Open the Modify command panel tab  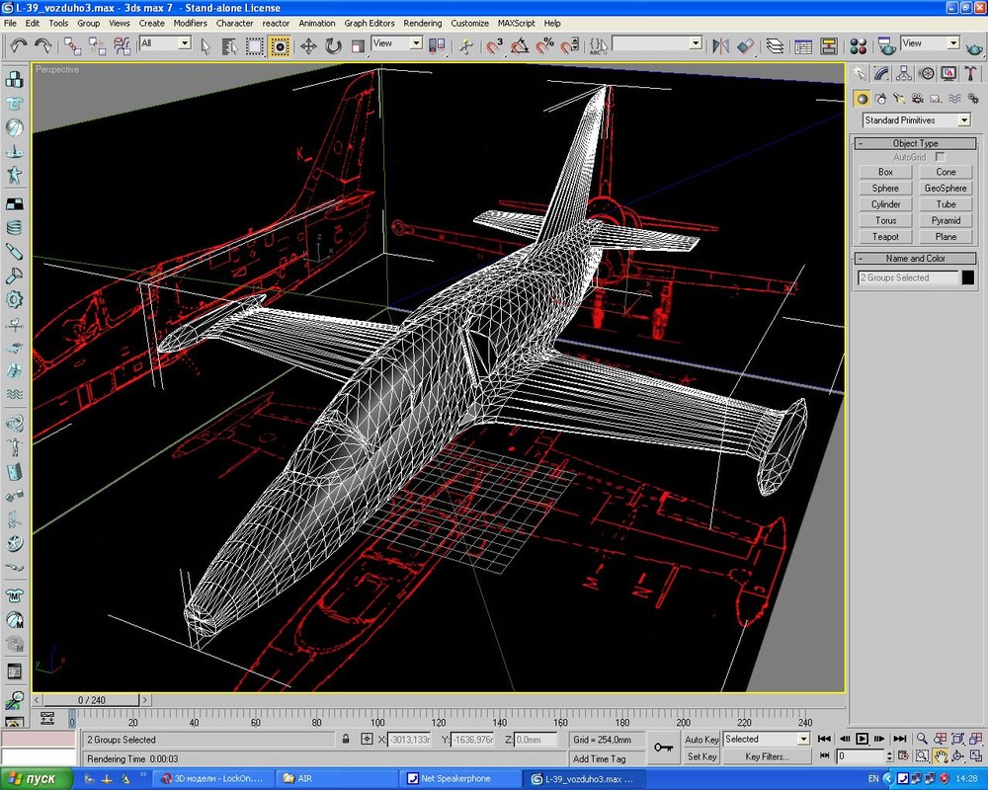(x=880, y=74)
